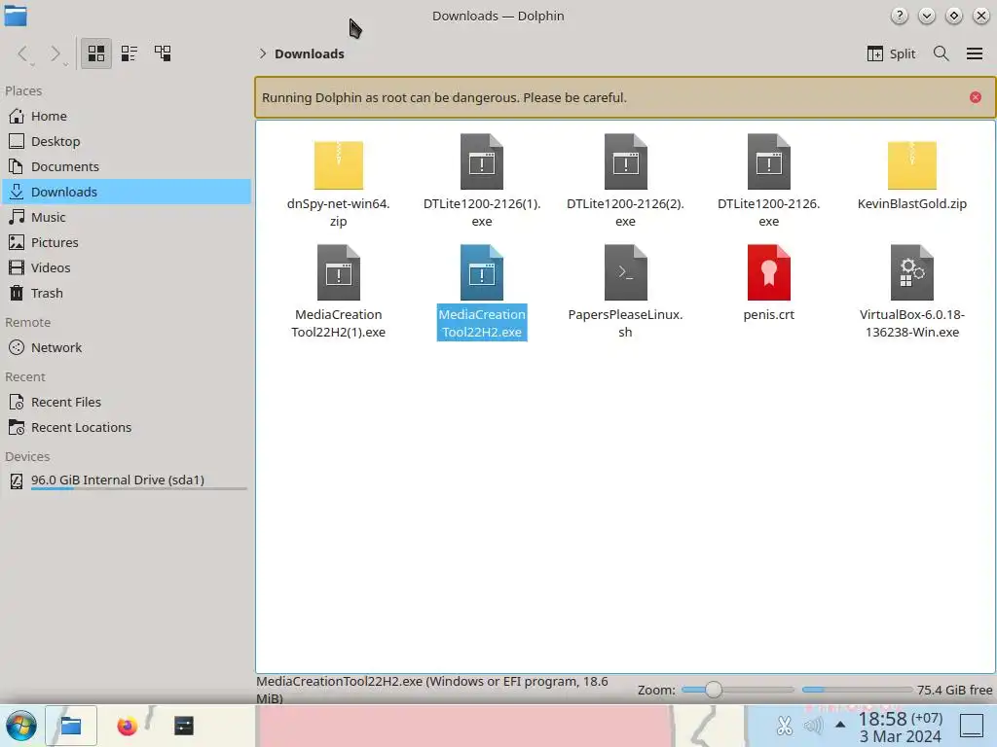
Task: Open the 96.0 GiB Internal Drive (sda1)
Action: coord(127,480)
